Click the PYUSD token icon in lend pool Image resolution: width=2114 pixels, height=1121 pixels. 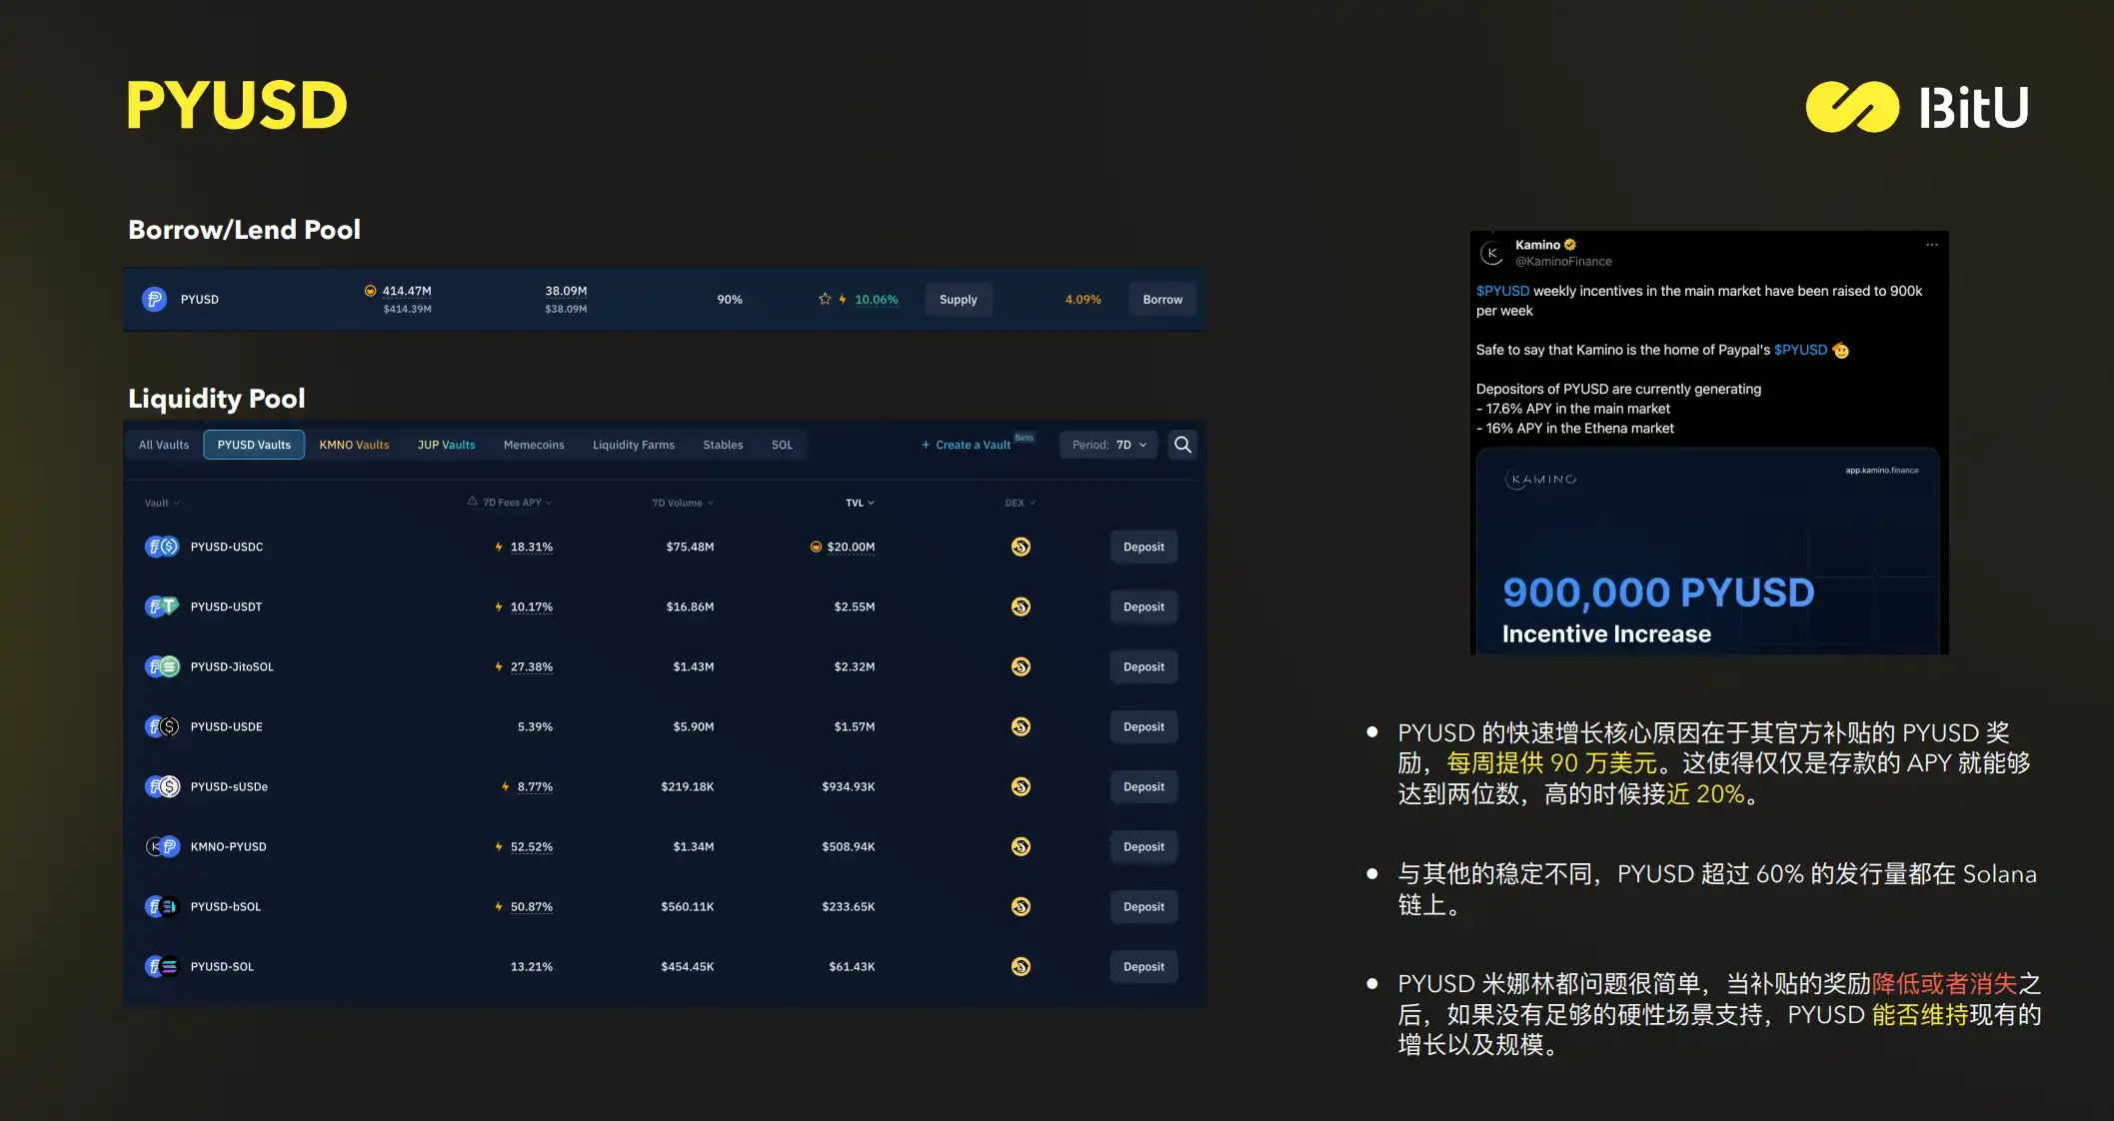154,299
